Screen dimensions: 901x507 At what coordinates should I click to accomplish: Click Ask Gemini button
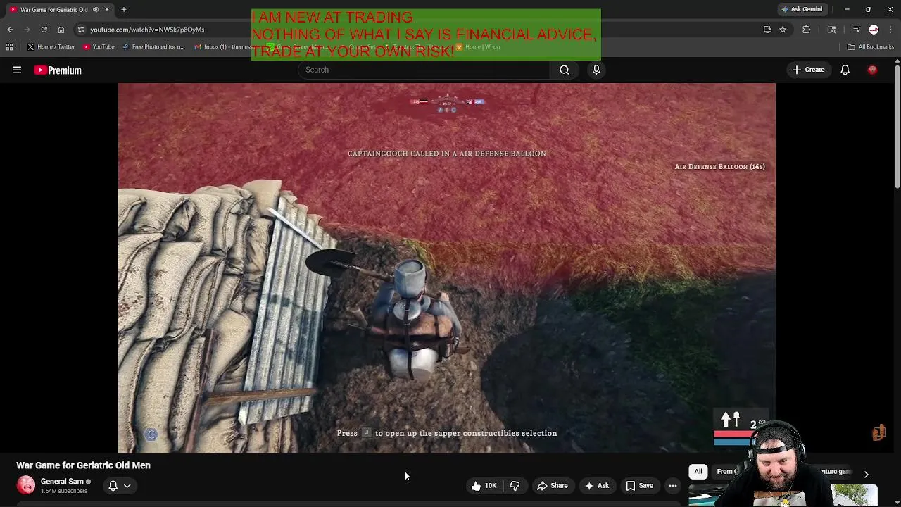(801, 9)
